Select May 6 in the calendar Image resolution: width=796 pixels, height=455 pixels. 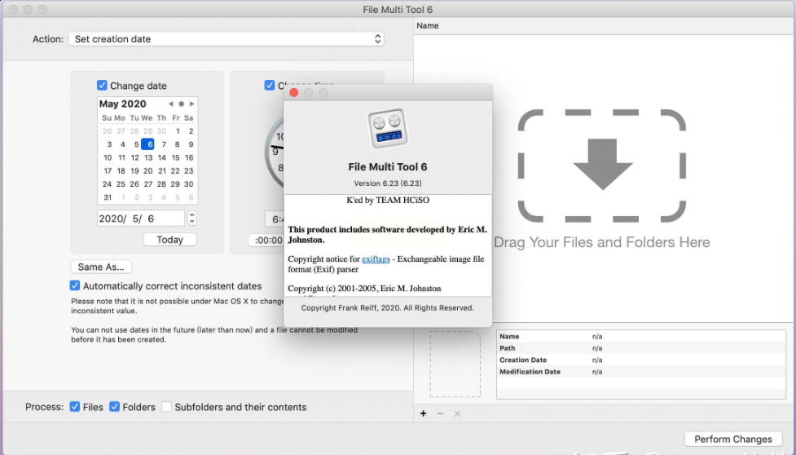147,144
